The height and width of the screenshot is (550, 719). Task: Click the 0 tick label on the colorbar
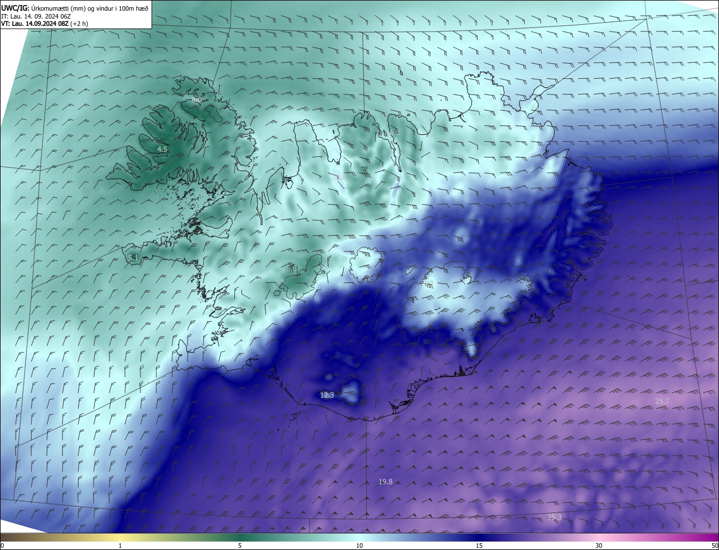[x=2, y=546]
